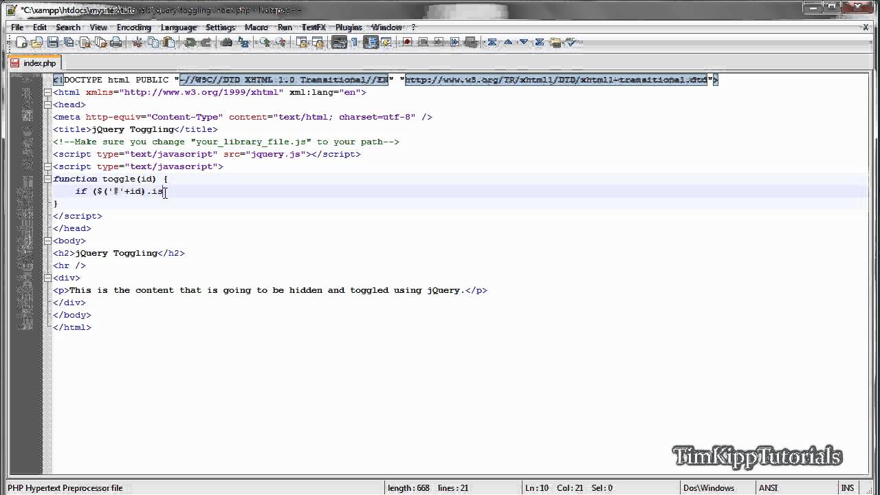This screenshot has width=880, height=495.
Task: Toggle the indent guide toolbar button
Action: click(371, 43)
